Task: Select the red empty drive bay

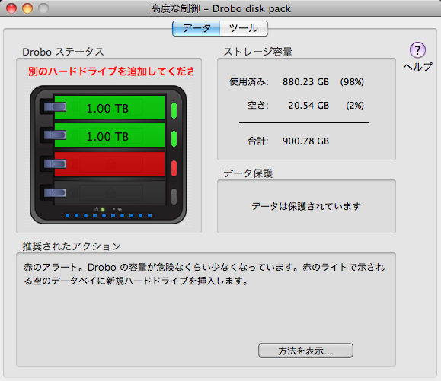Action: tap(110, 164)
